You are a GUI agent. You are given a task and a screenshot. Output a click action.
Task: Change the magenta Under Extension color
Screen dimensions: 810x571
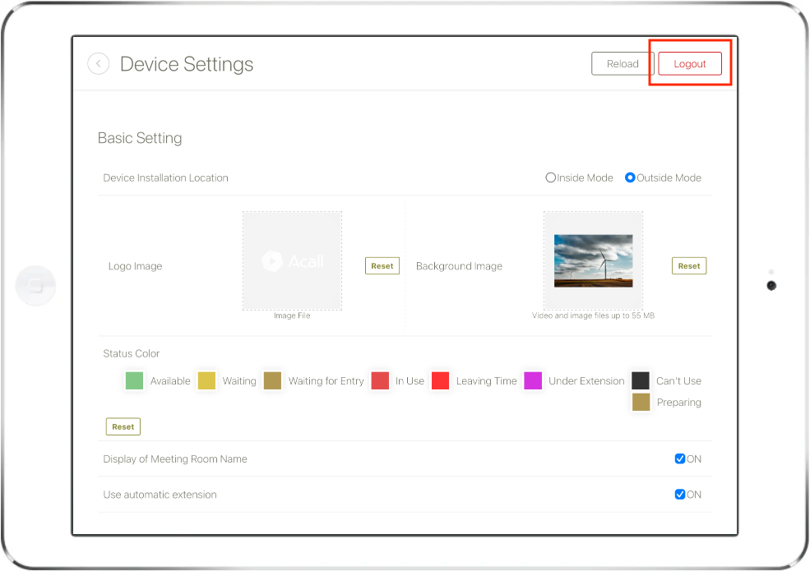(x=533, y=380)
